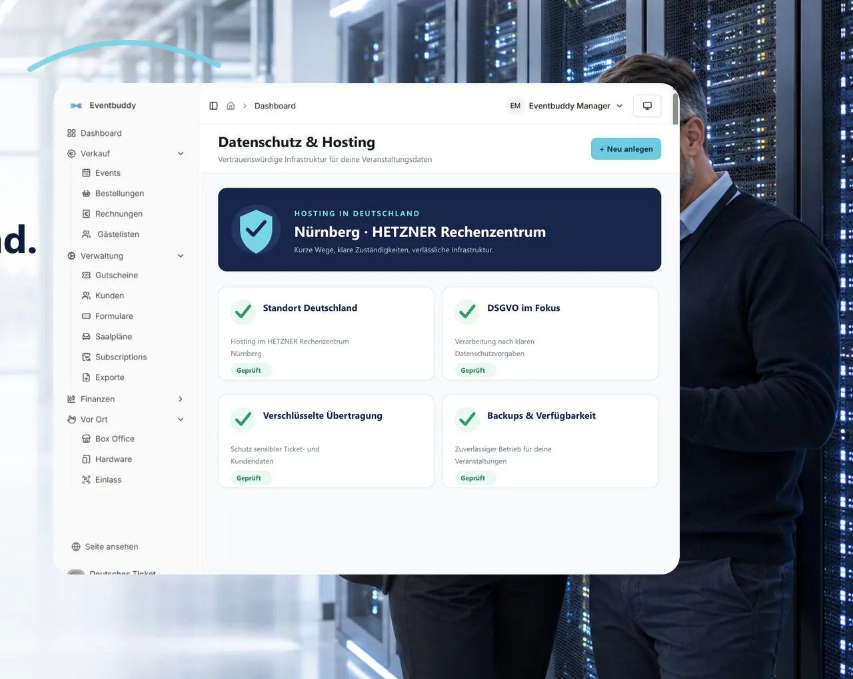Click the main panel vertical scrollbar
This screenshot has height=679, width=853.
coord(675,109)
